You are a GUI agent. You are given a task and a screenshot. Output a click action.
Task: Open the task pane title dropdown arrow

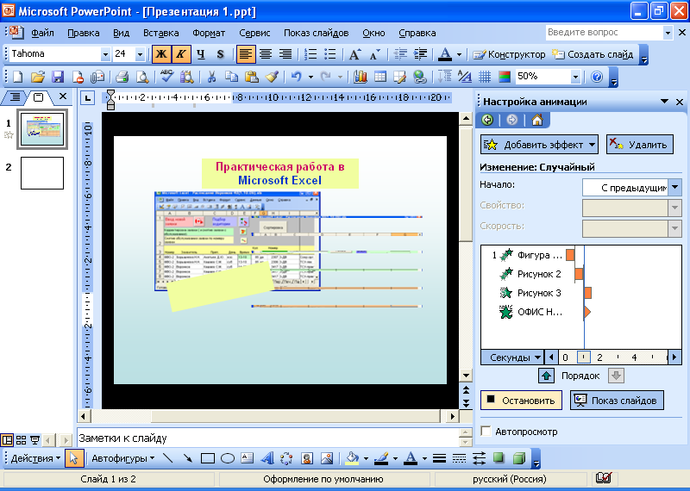[664, 102]
